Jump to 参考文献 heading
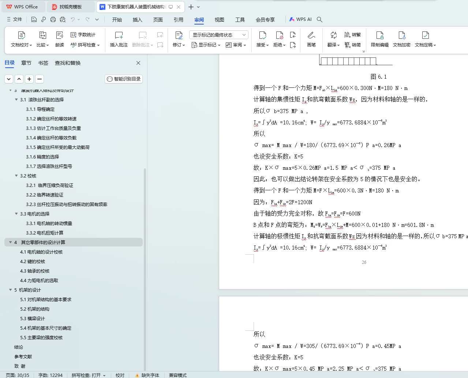Screen dimensions: 468x378 pos(23,356)
